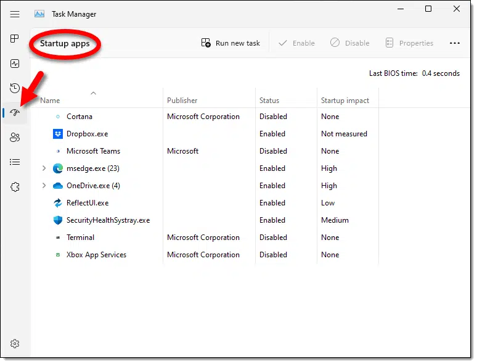Open the hamburger navigation menu
Screen dimensions: 477x364
pos(15,14)
